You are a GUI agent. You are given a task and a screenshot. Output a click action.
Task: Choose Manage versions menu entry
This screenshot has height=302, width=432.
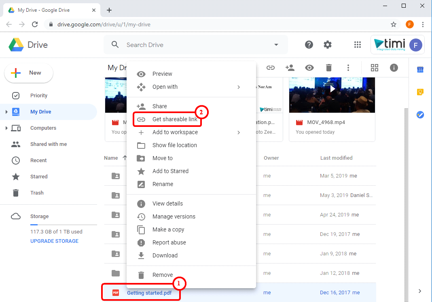point(191,217)
